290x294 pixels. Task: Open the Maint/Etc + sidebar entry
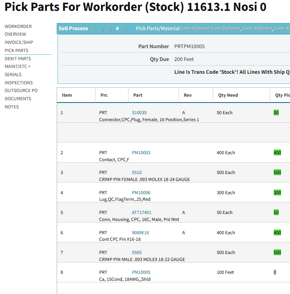click(17, 66)
